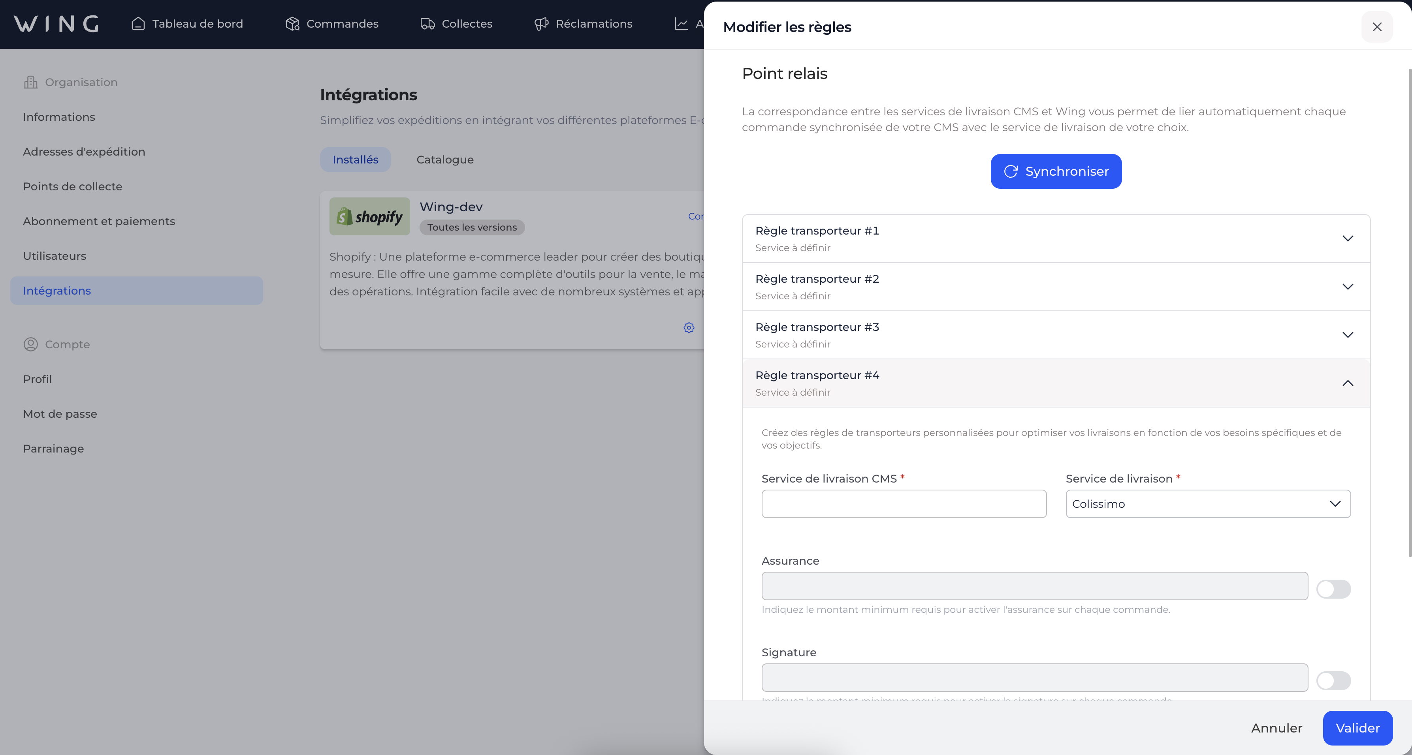The width and height of the screenshot is (1412, 755).
Task: Click the Tableau de bord home icon
Action: coord(138,24)
